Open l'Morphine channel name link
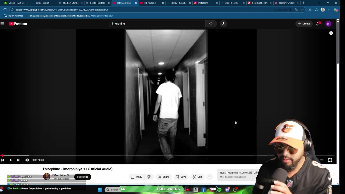Screen dimensions: 345x194 point(59,175)
